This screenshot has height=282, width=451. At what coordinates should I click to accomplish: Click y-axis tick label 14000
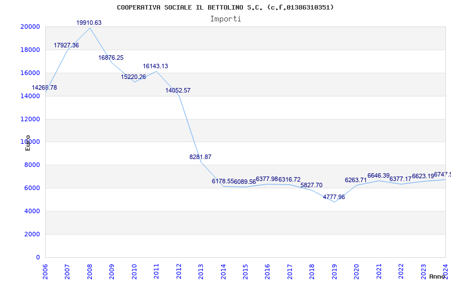point(30,96)
